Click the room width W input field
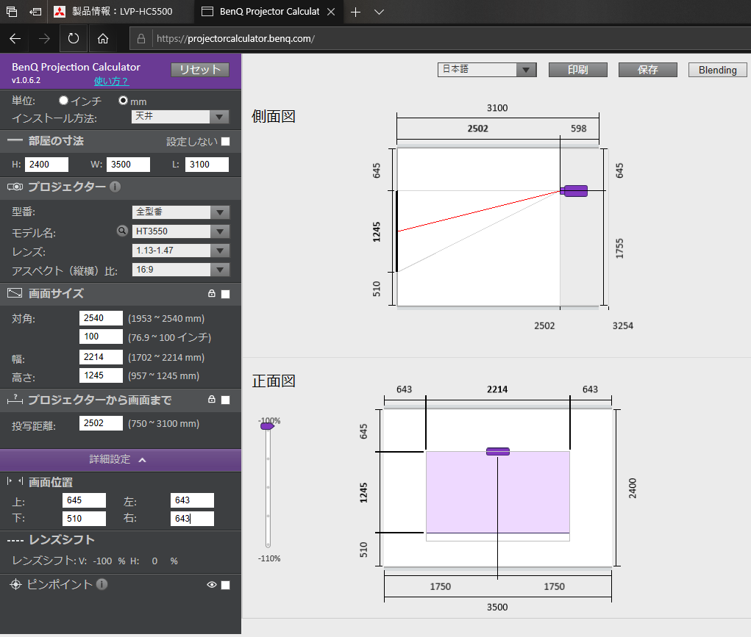 coord(129,164)
